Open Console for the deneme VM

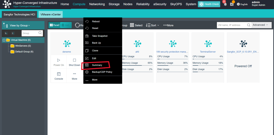tap(59, 74)
